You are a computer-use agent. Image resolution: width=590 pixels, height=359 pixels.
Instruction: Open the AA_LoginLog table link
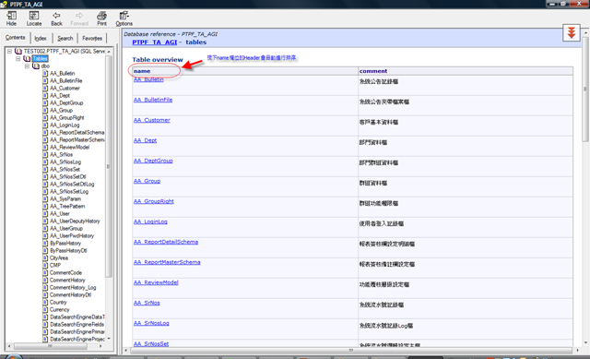tap(150, 221)
